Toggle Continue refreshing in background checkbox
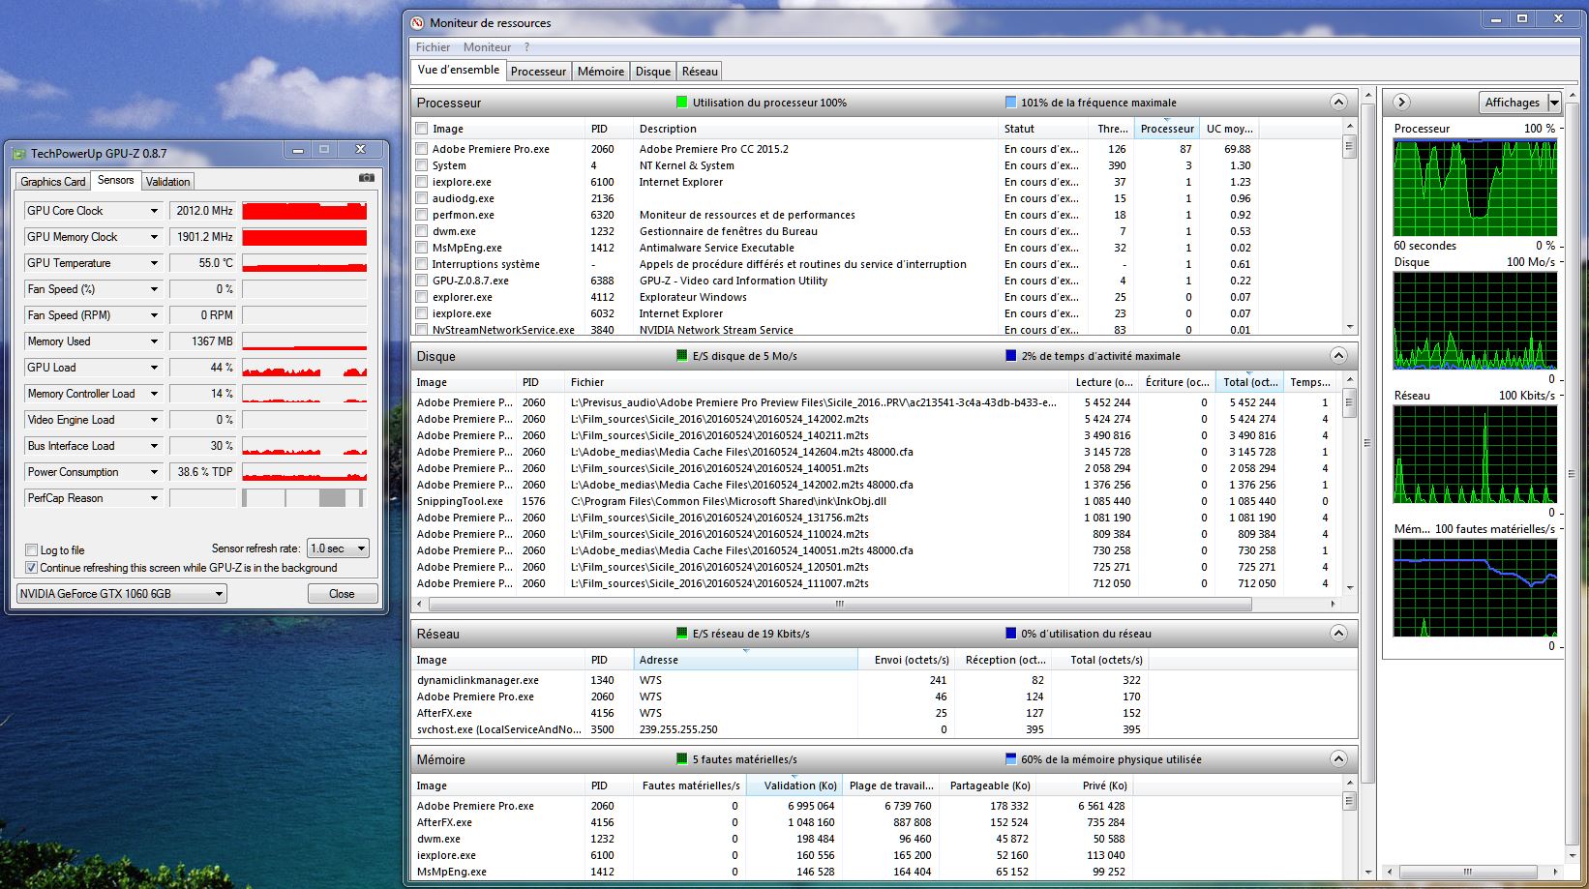The height and width of the screenshot is (889, 1589). (31, 568)
